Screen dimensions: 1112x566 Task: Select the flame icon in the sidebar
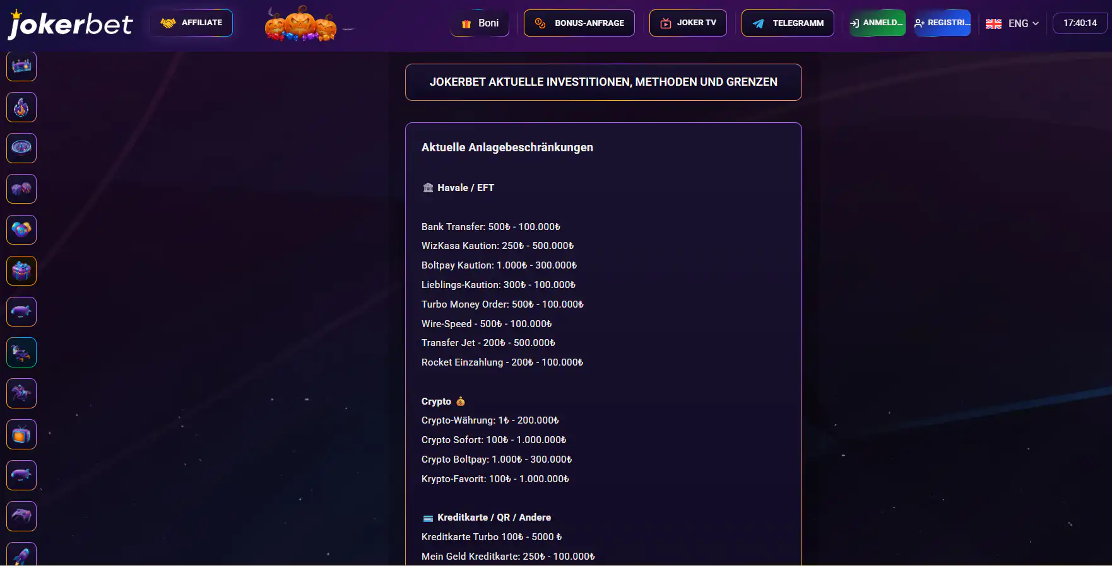(21, 107)
